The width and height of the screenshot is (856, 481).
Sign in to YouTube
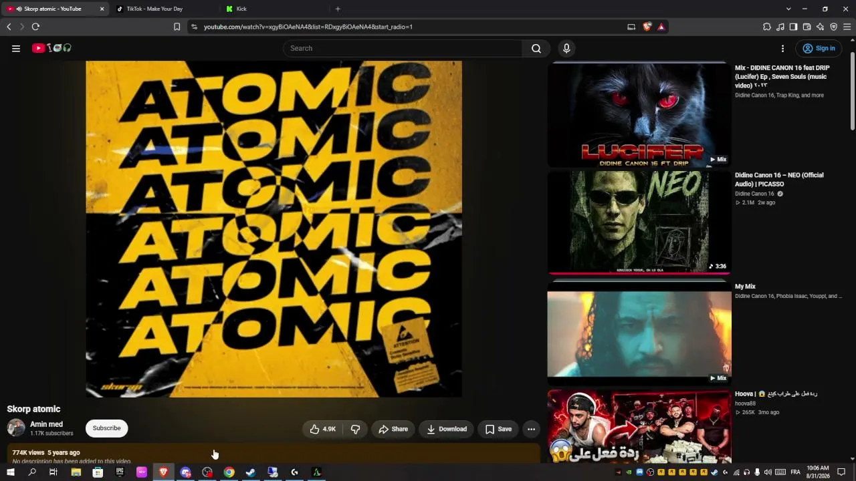[819, 48]
